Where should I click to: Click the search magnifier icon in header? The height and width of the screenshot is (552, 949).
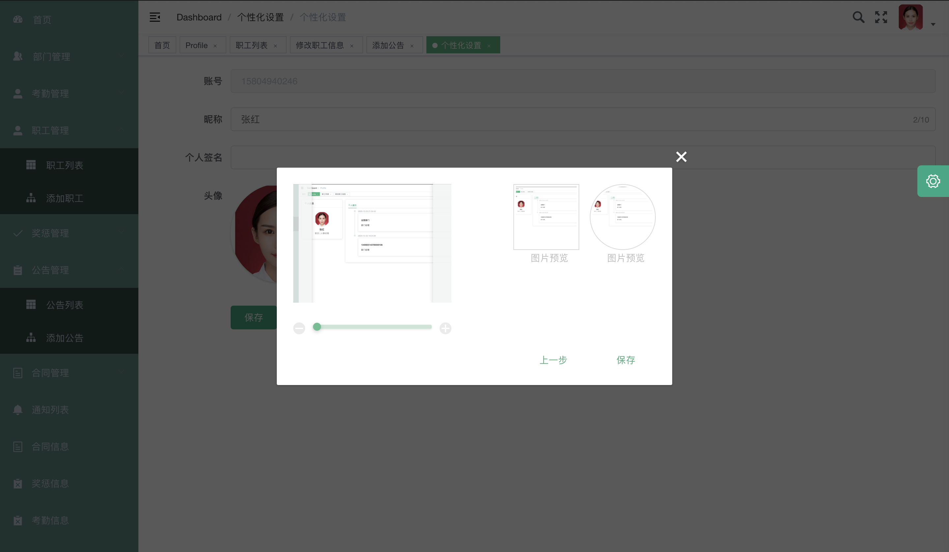(858, 17)
